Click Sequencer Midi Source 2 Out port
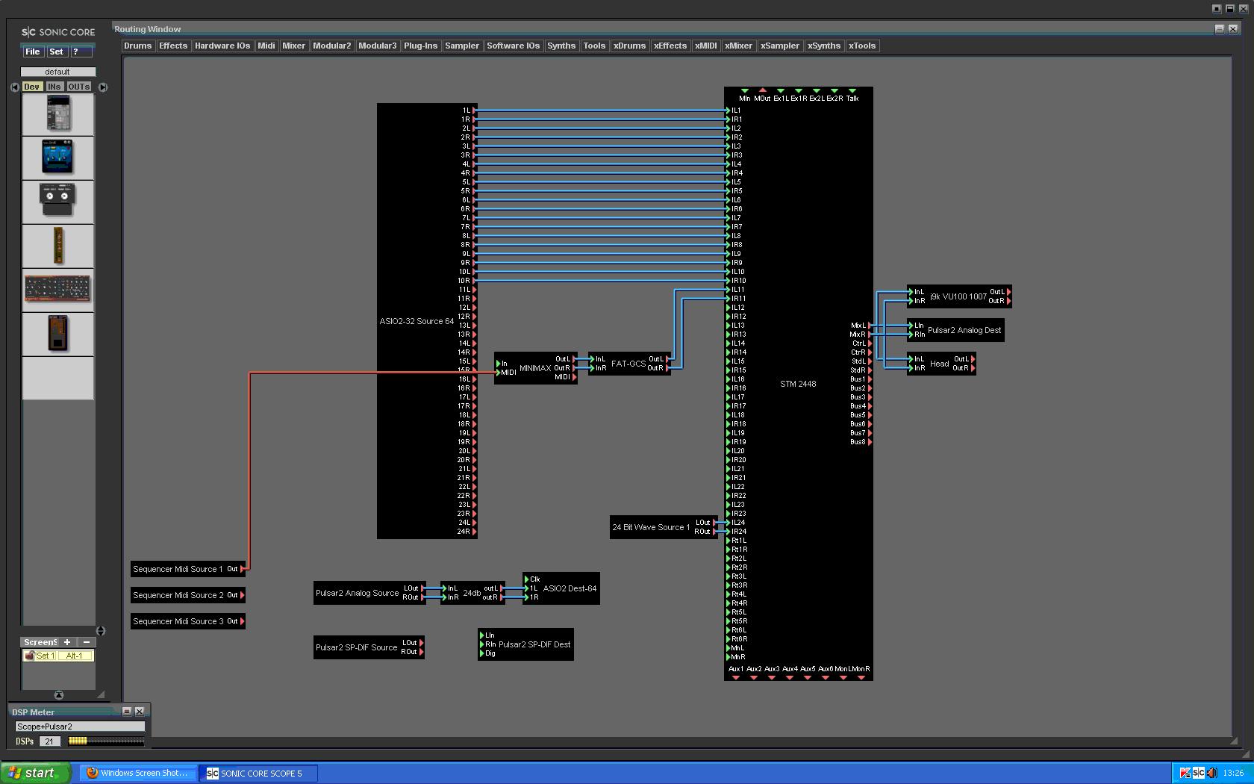 coord(243,595)
